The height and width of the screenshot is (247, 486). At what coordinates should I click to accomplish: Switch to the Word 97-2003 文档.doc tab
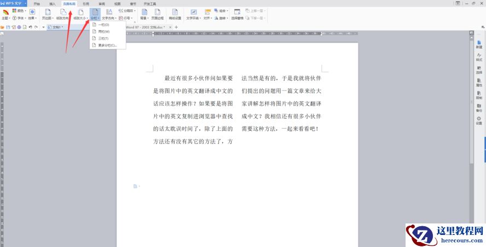(145, 27)
